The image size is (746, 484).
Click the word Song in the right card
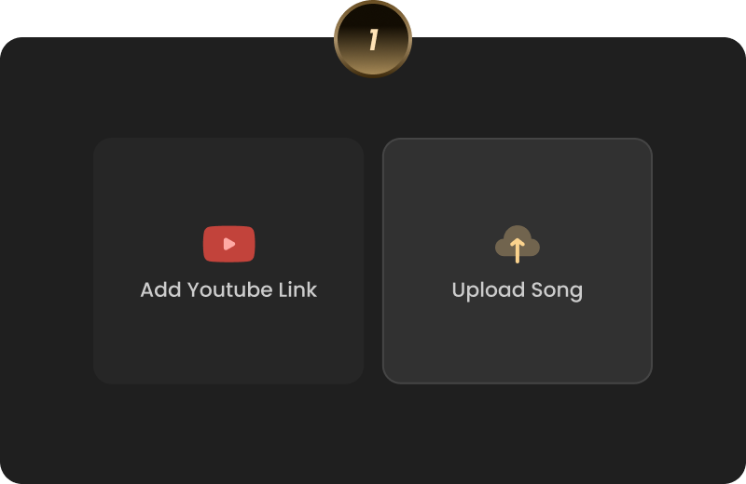[x=557, y=291]
